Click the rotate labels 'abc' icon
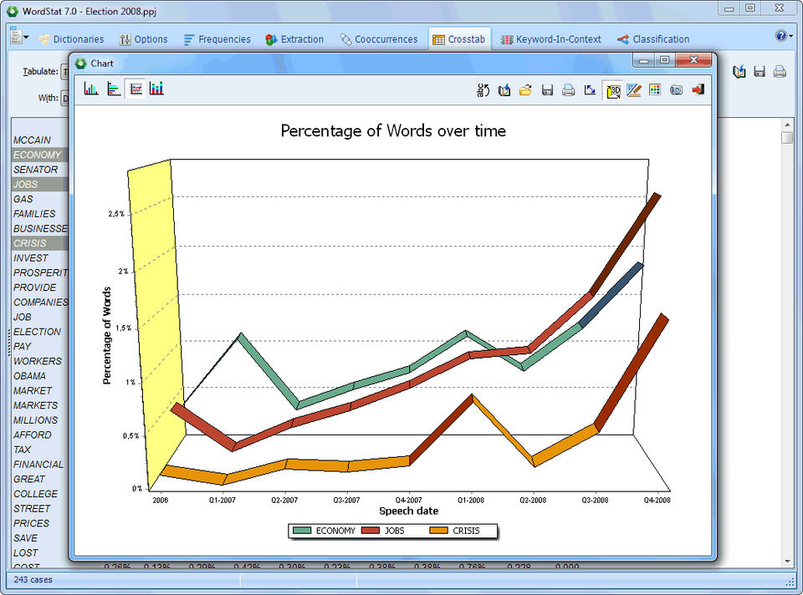Viewport: 803px width, 595px height. pos(483,90)
